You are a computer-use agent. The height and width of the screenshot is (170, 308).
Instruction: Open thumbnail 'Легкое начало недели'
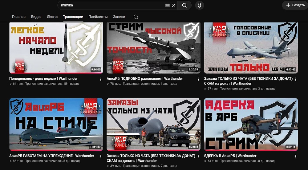[56, 48]
